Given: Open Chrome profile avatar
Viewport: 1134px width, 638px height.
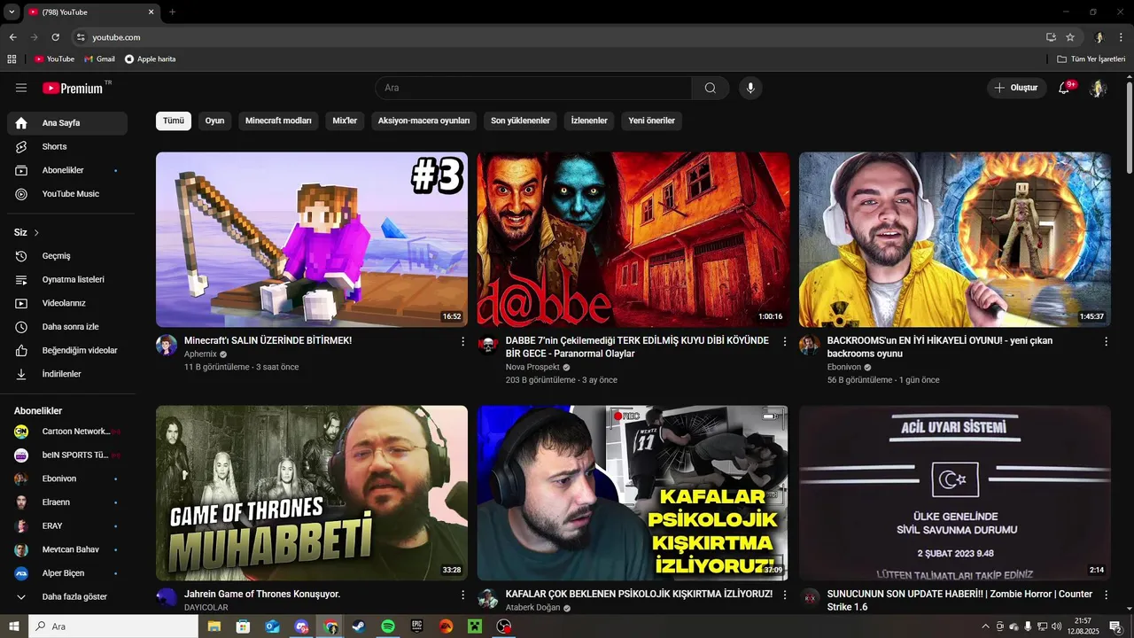Looking at the screenshot, I should 1099,37.
